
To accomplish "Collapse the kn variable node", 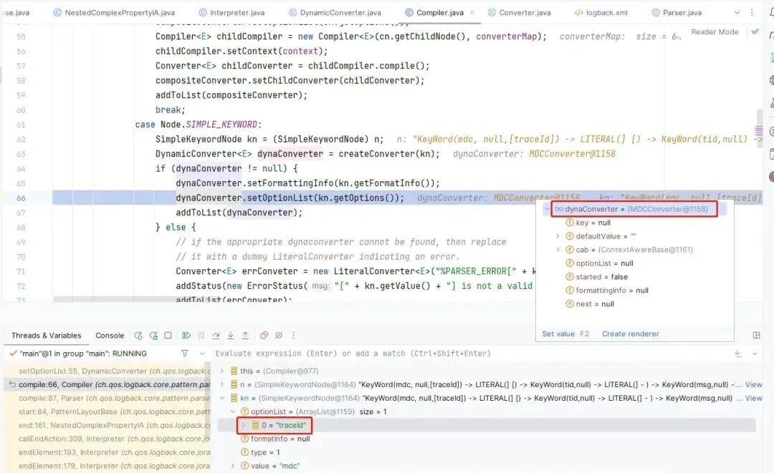I will pyautogui.click(x=221, y=398).
